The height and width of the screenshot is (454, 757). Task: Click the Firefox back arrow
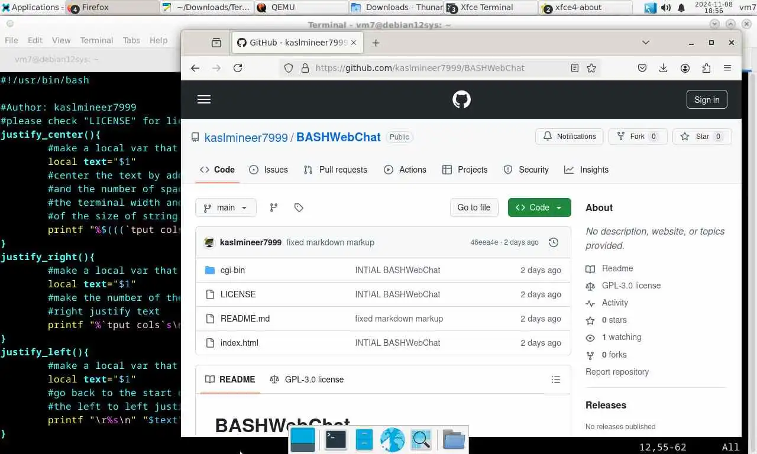(195, 68)
